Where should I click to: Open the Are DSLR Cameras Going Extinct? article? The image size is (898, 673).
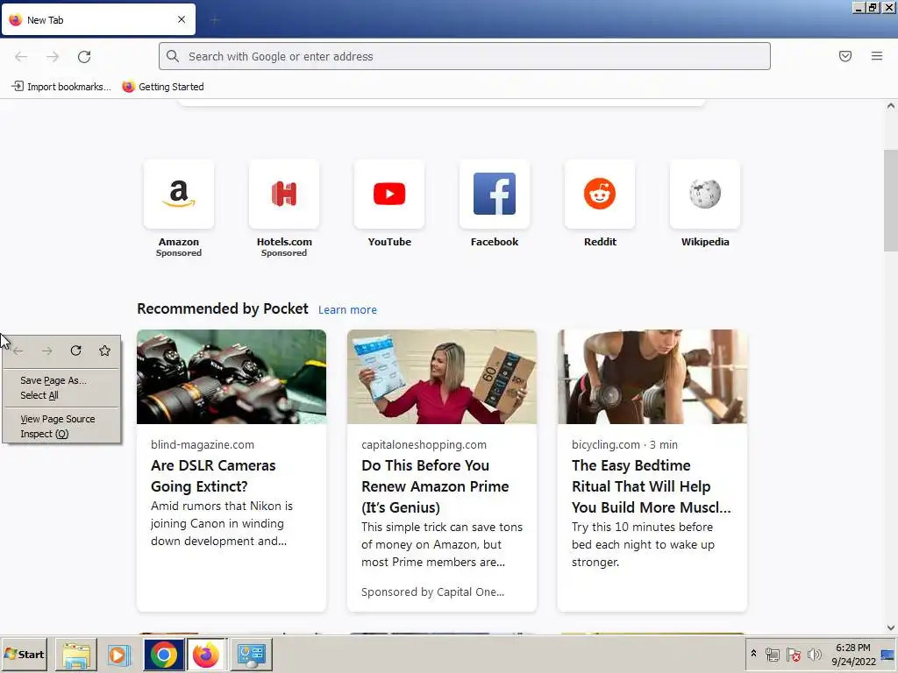click(213, 476)
